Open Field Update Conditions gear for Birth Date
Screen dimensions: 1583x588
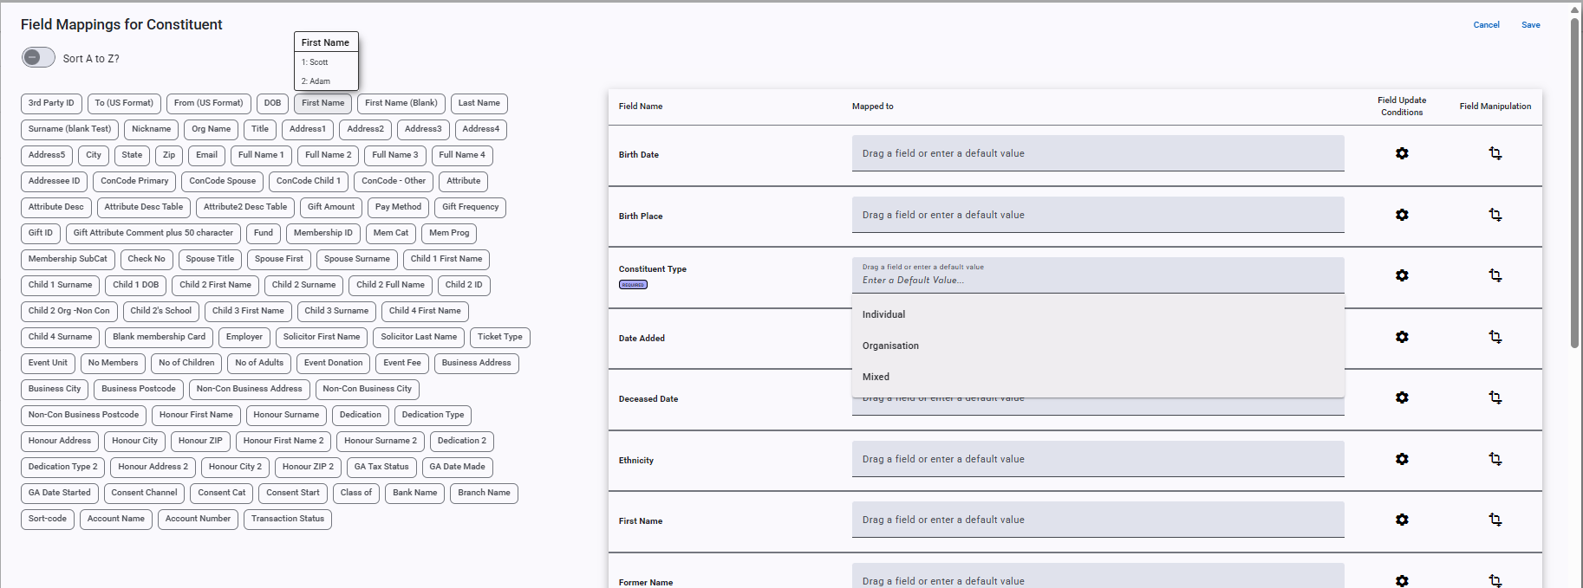point(1401,153)
